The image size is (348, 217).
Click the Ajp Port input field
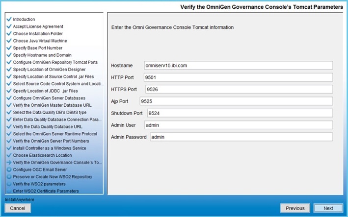236,101
